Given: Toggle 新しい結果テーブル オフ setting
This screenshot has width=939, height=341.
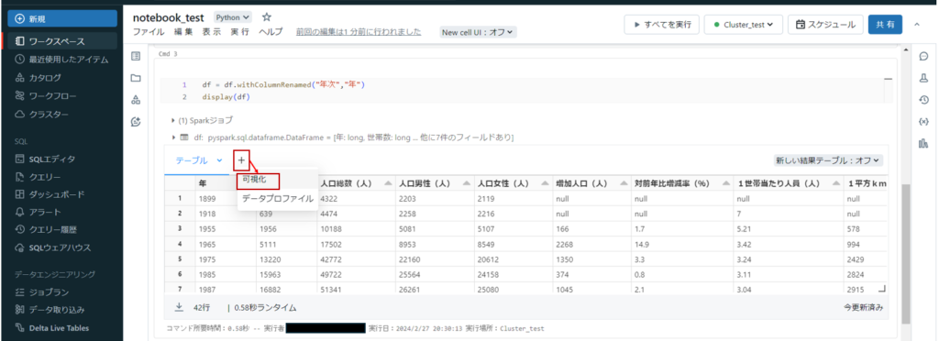Looking at the screenshot, I should [x=828, y=160].
